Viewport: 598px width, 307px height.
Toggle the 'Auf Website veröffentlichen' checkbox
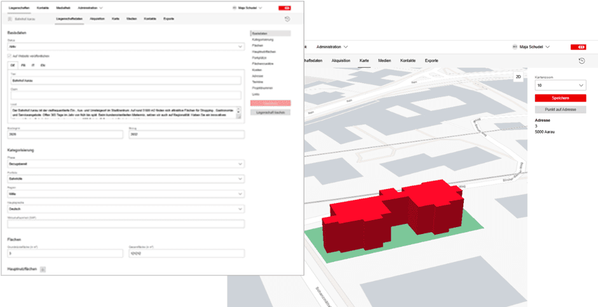pos(10,56)
